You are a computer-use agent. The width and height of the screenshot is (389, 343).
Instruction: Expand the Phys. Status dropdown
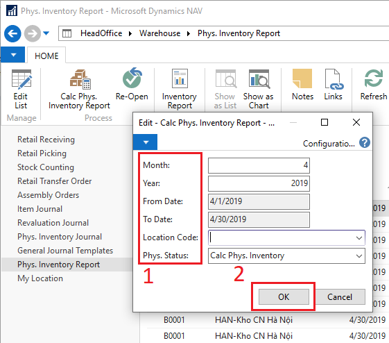coord(358,256)
